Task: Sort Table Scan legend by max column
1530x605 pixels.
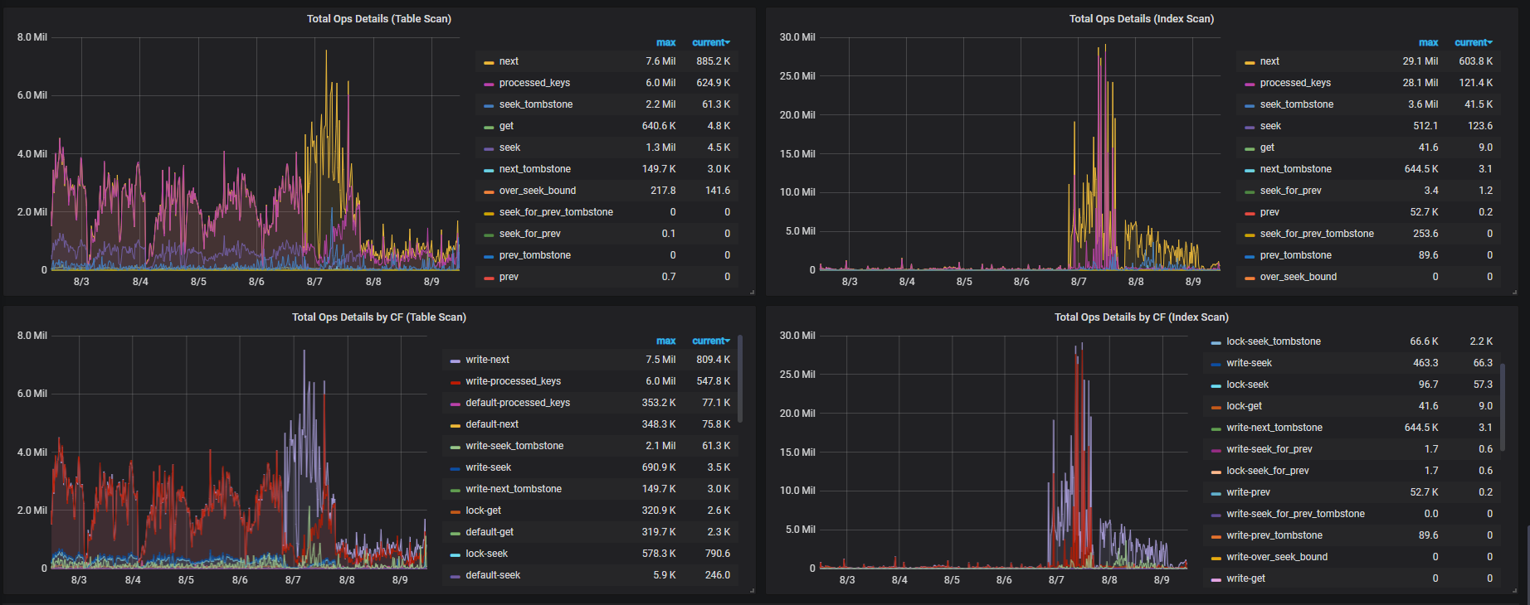Action: tap(665, 42)
